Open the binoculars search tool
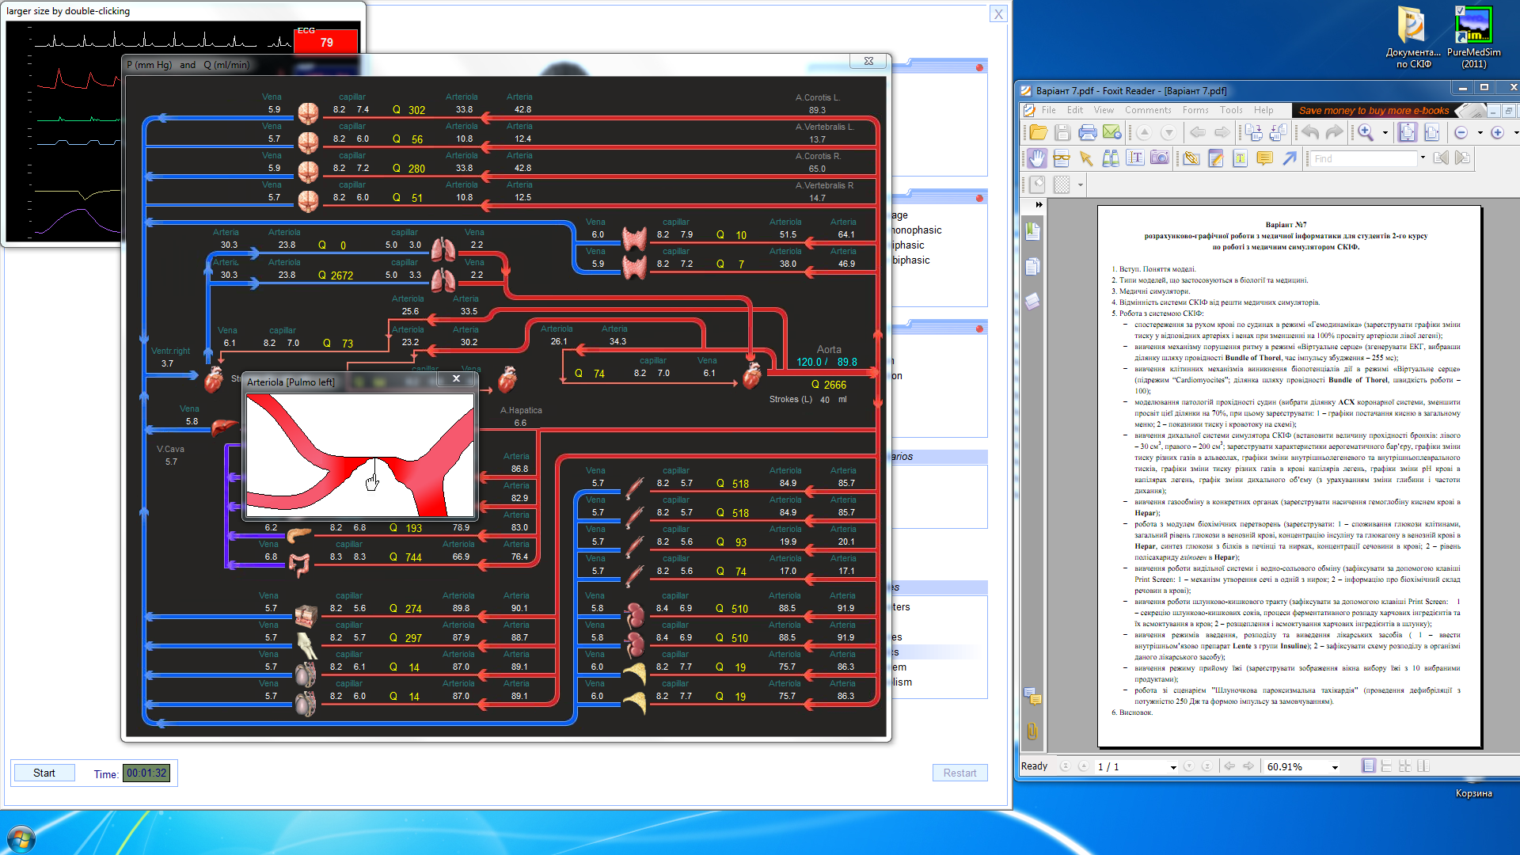Image resolution: width=1520 pixels, height=855 pixels. [x=1111, y=158]
